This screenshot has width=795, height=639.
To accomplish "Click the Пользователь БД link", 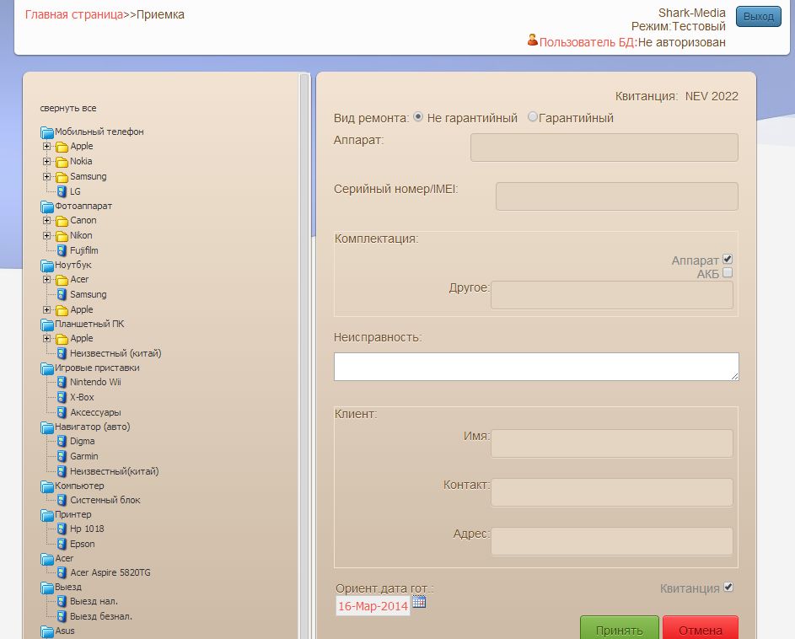I will coord(587,42).
